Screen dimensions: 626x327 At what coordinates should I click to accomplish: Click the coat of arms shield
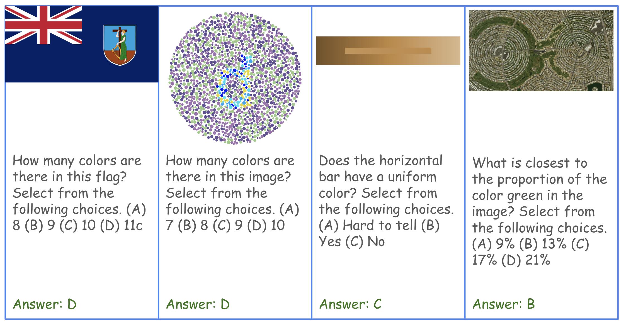pyautogui.click(x=120, y=45)
